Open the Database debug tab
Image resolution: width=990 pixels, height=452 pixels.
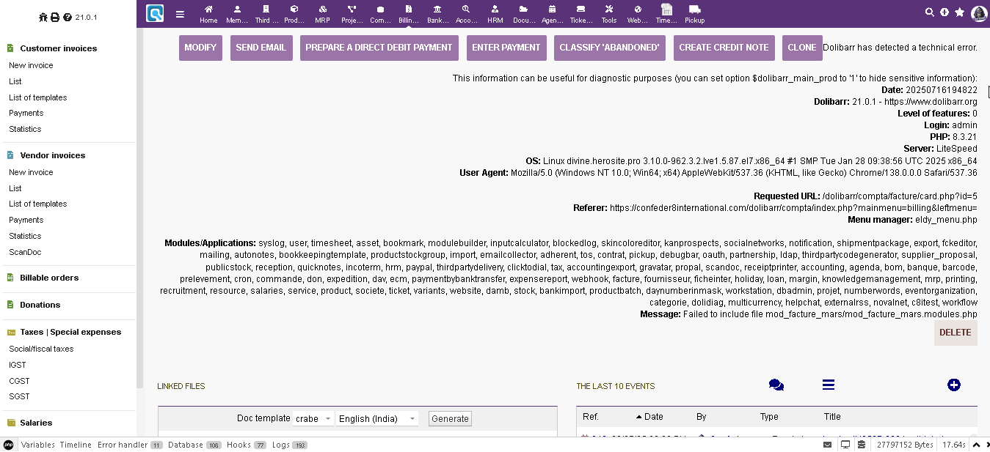(194, 445)
